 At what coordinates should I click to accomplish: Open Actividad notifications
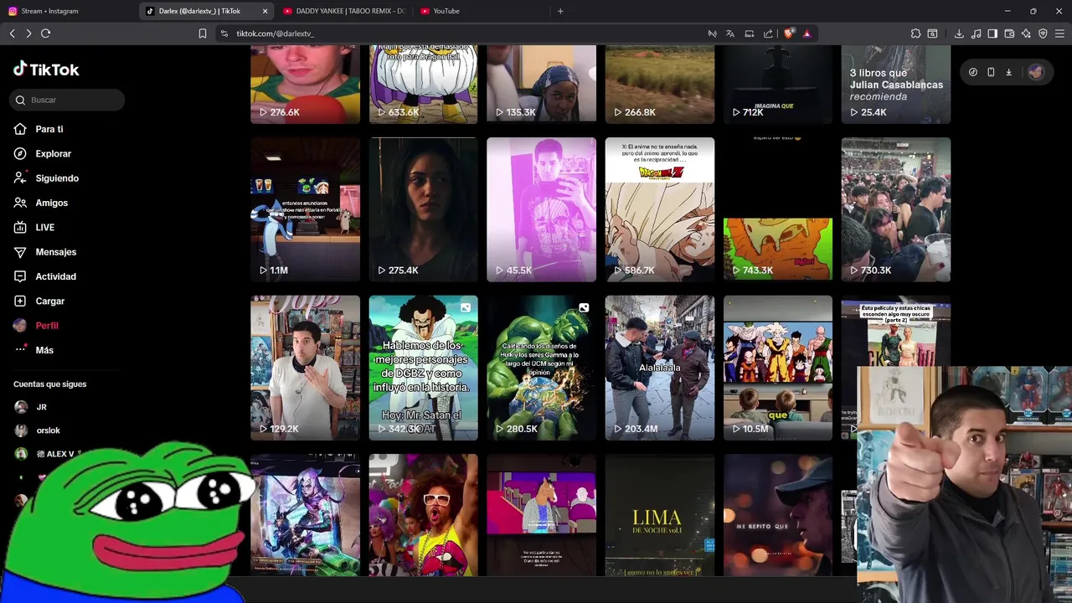coord(55,276)
